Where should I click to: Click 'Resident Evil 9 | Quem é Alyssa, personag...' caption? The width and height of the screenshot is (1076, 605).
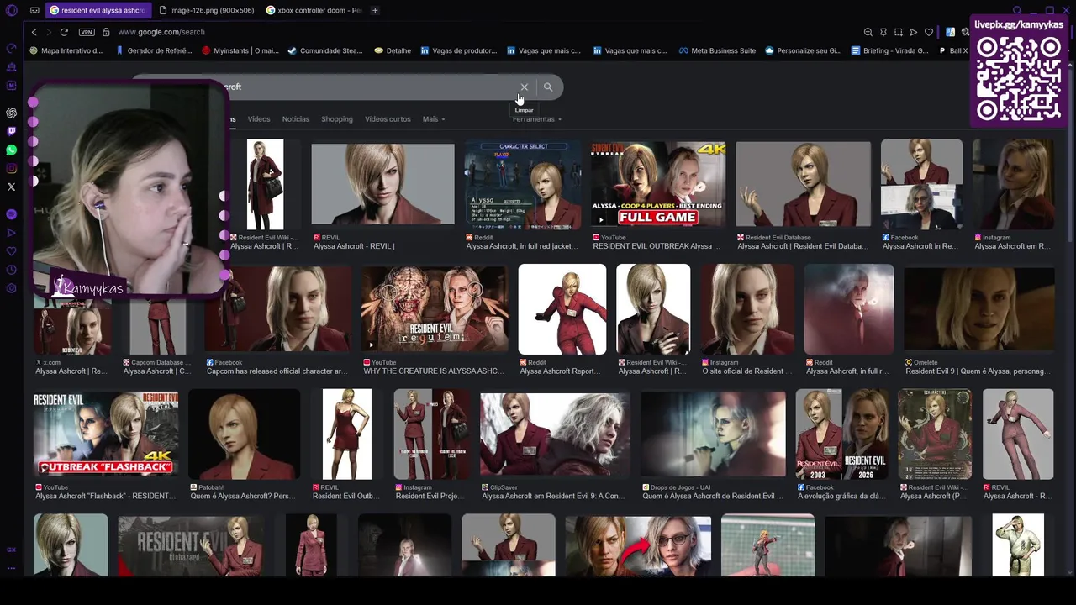point(976,371)
